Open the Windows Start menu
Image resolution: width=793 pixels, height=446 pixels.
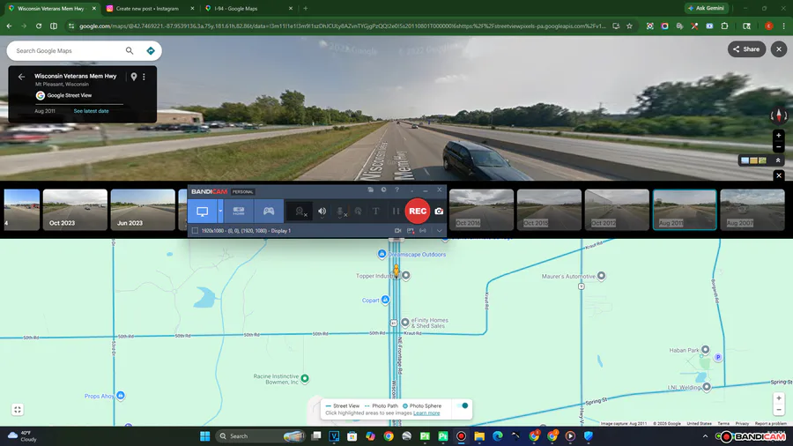click(x=204, y=436)
